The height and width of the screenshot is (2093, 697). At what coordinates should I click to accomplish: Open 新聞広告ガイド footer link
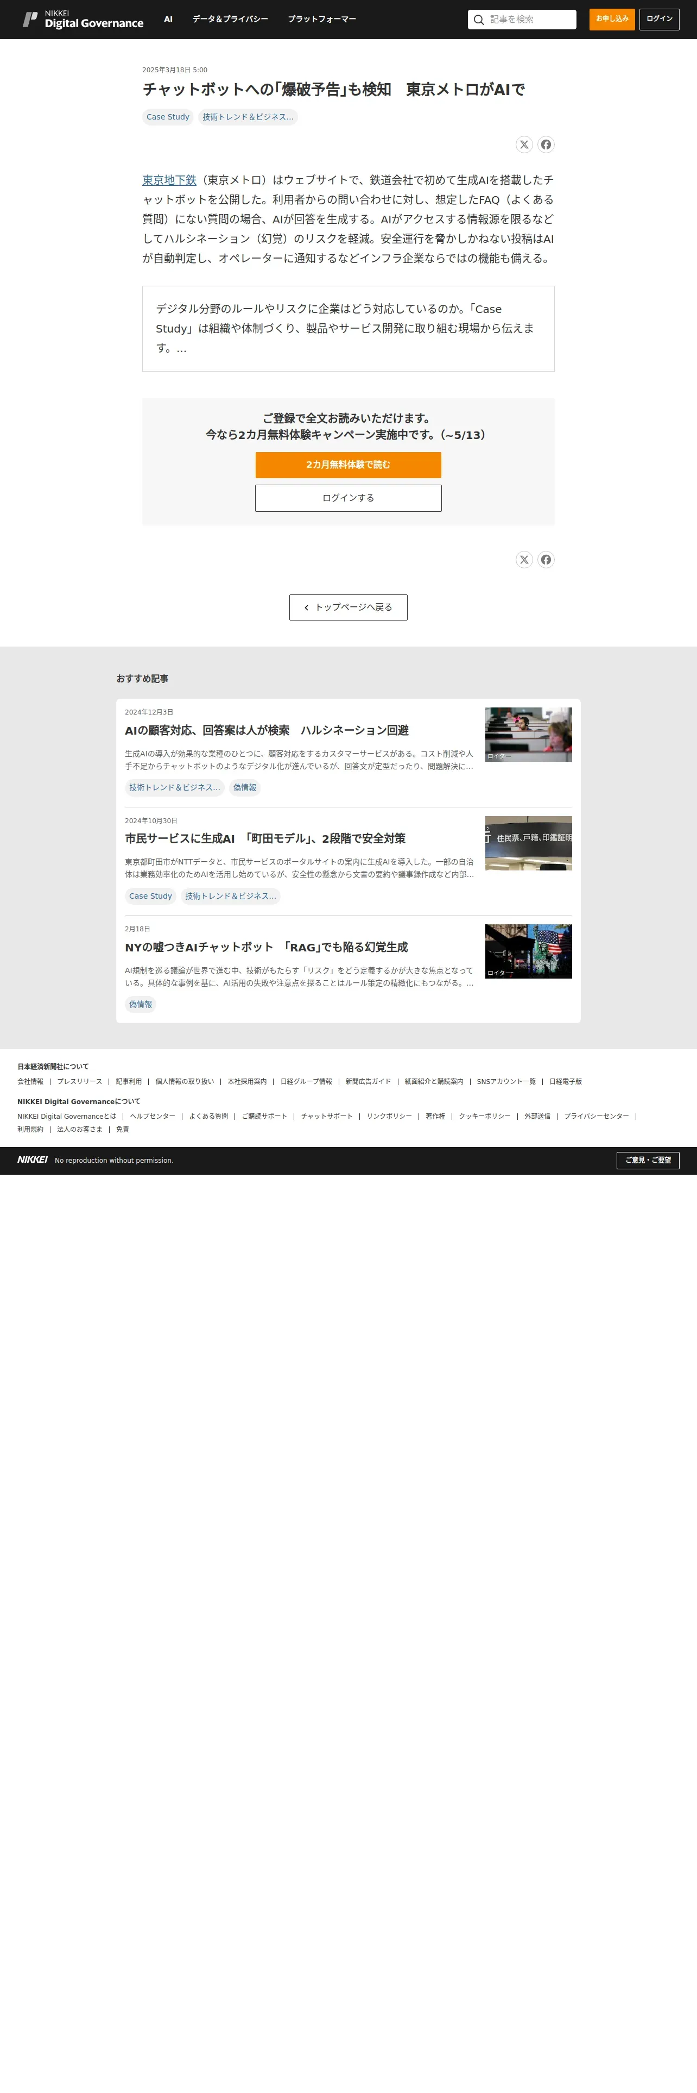point(369,1081)
